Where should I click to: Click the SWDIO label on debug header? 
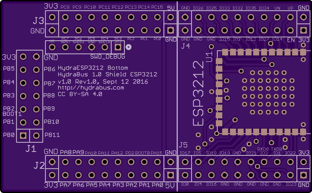click(x=78, y=42)
